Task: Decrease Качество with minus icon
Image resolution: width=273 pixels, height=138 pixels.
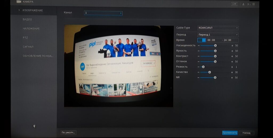Action: pos(198,72)
